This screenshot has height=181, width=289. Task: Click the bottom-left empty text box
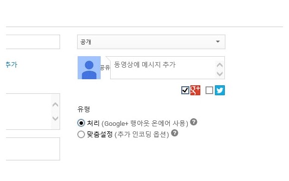[33, 149]
